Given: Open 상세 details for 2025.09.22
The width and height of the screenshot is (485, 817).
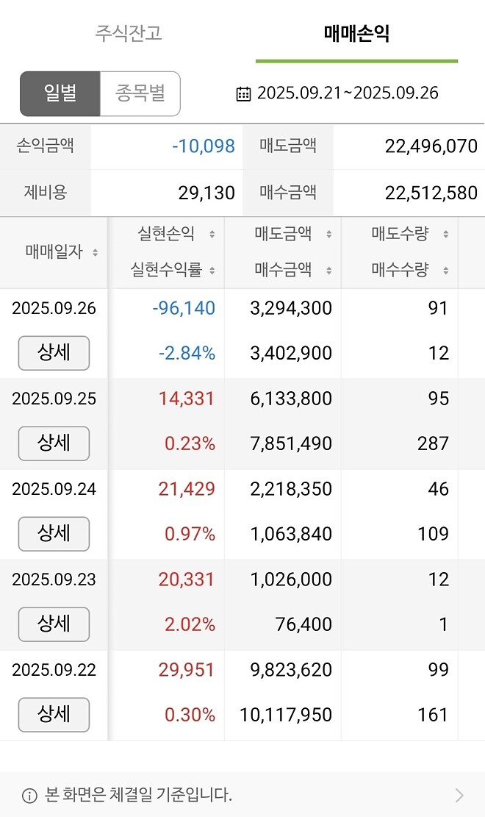Looking at the screenshot, I should (x=54, y=715).
